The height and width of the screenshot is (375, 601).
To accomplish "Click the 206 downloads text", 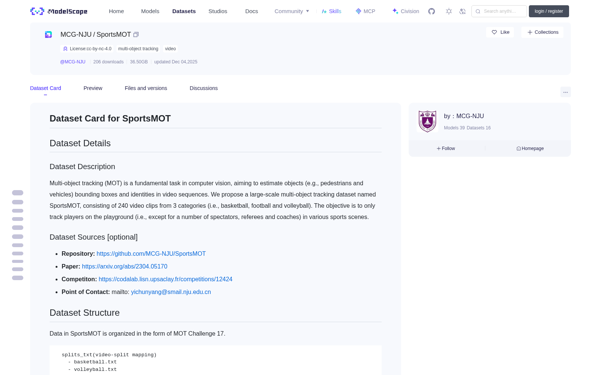I will coord(108,62).
